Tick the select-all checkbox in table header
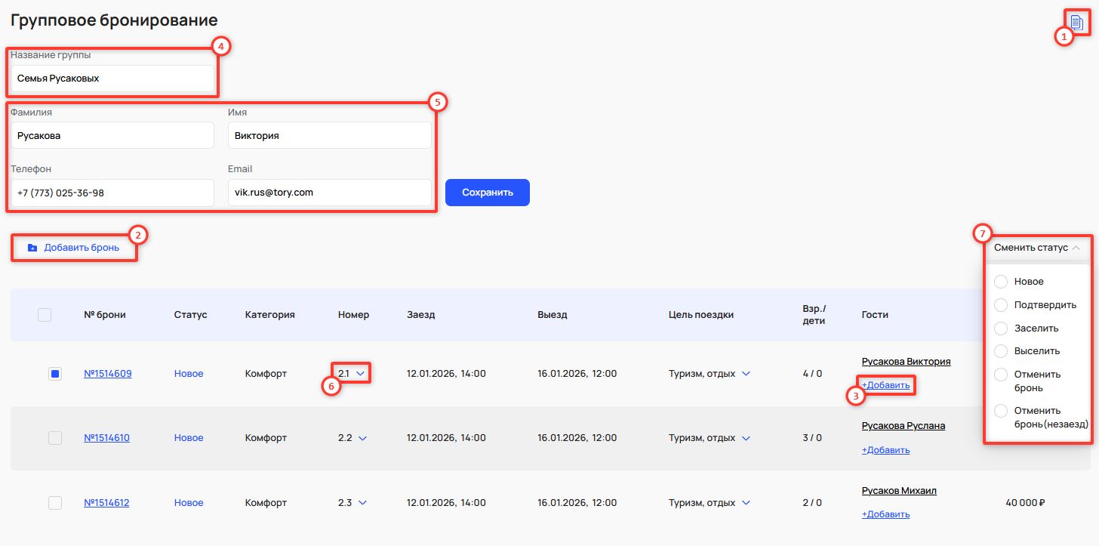The image size is (1099, 546). point(45,315)
